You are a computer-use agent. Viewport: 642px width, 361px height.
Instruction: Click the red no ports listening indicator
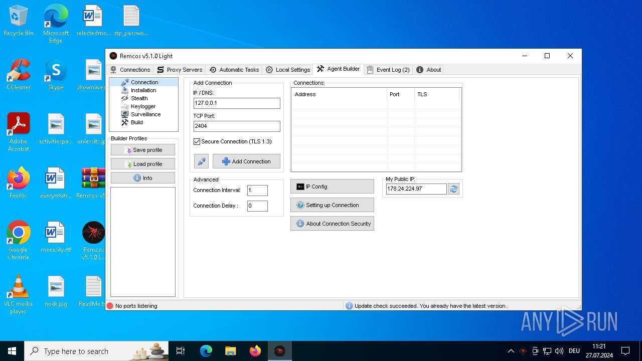[110, 306]
